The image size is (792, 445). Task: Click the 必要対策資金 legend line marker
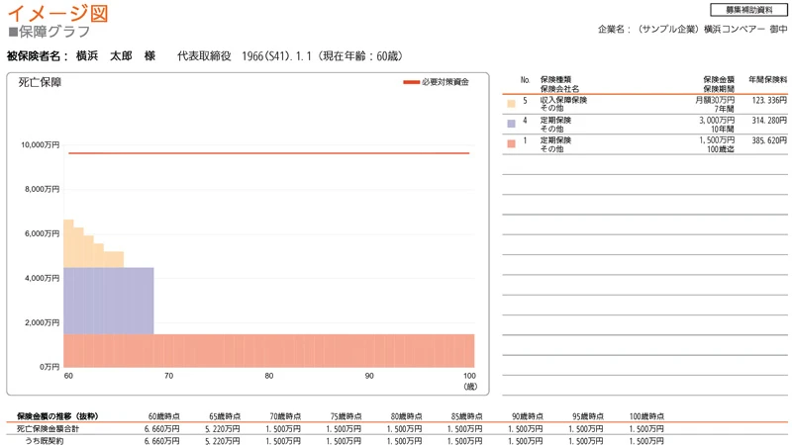411,82
